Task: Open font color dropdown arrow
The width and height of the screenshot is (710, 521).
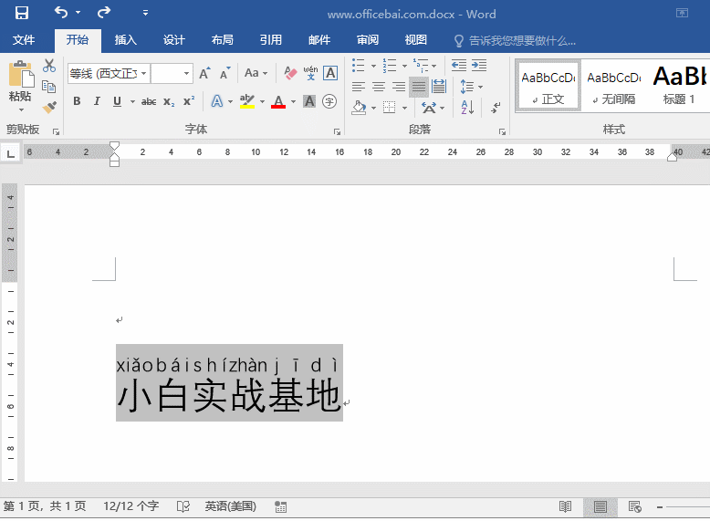Action: (294, 101)
